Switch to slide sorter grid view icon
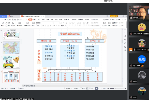This screenshot has width=149, height=100. point(90,88)
